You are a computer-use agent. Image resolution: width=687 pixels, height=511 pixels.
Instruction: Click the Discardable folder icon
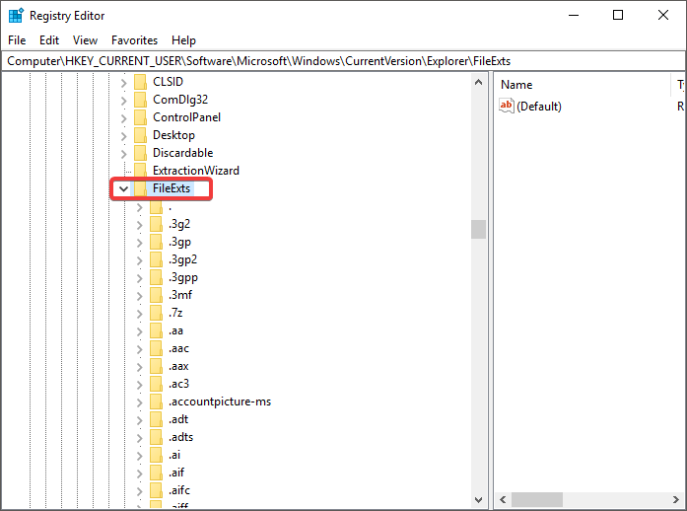click(x=140, y=153)
